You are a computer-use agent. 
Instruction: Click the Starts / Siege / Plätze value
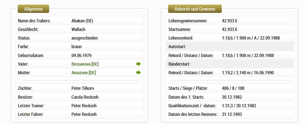pos(233,88)
